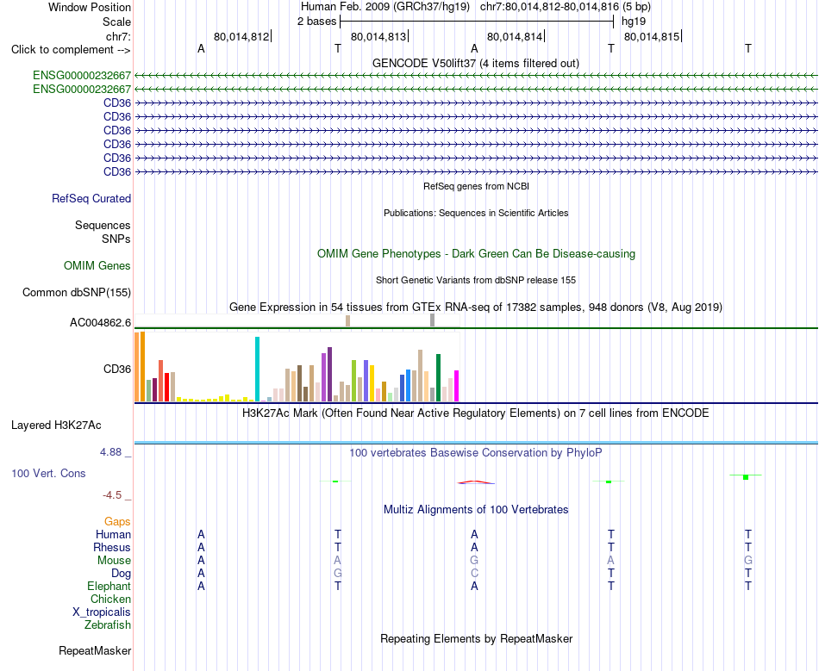Image resolution: width=819 pixels, height=671 pixels.
Task: Click the C base in the Dog row
Action: [474, 573]
